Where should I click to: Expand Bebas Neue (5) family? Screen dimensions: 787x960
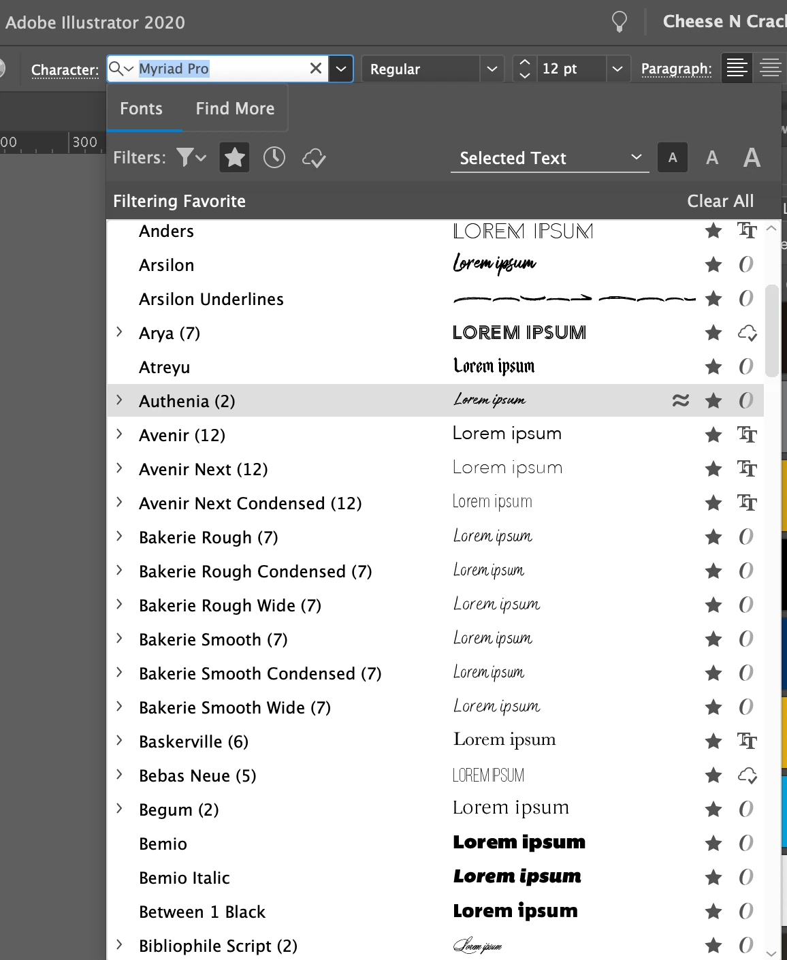pos(120,775)
